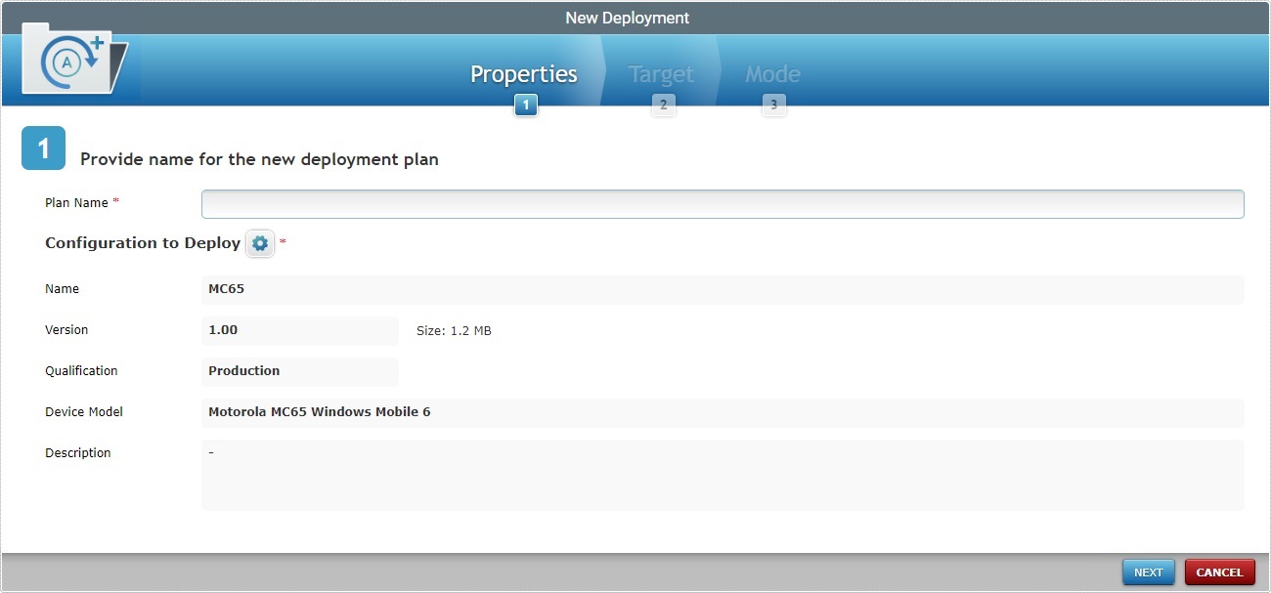The width and height of the screenshot is (1271, 593).
Task: Click the Description field
Action: [x=722, y=474]
